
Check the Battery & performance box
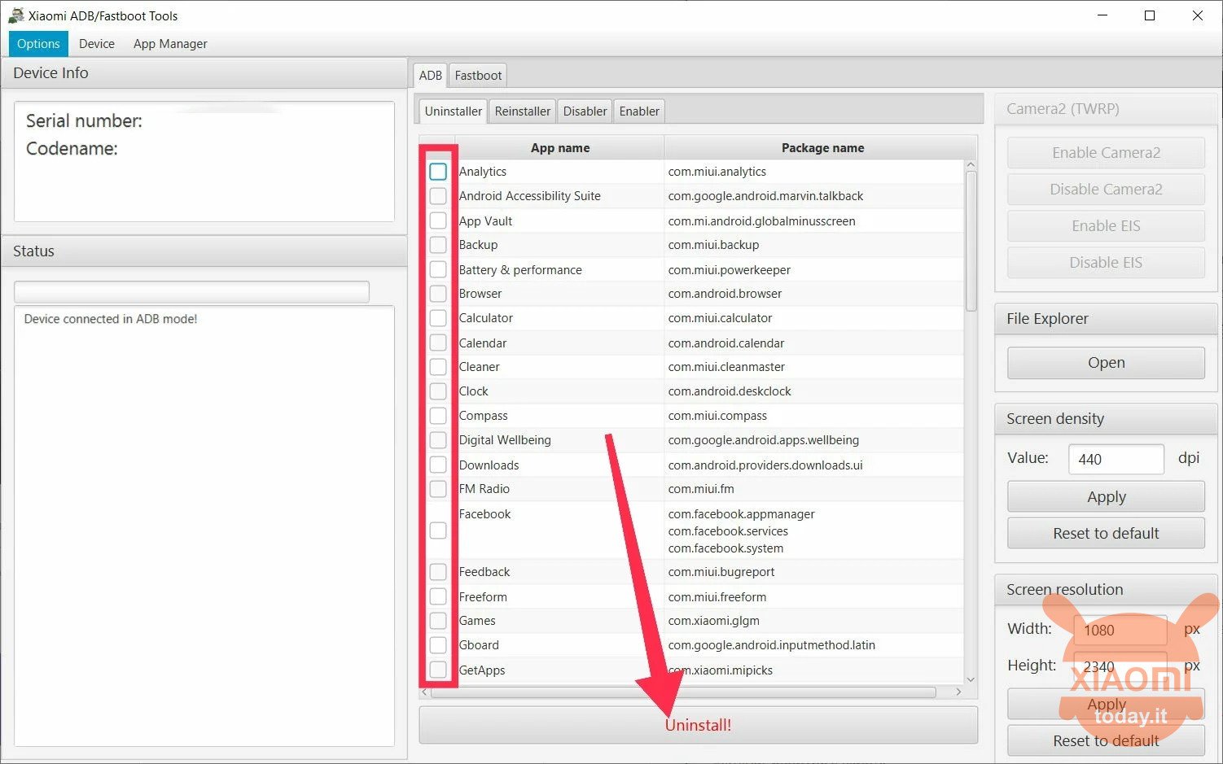tap(438, 269)
